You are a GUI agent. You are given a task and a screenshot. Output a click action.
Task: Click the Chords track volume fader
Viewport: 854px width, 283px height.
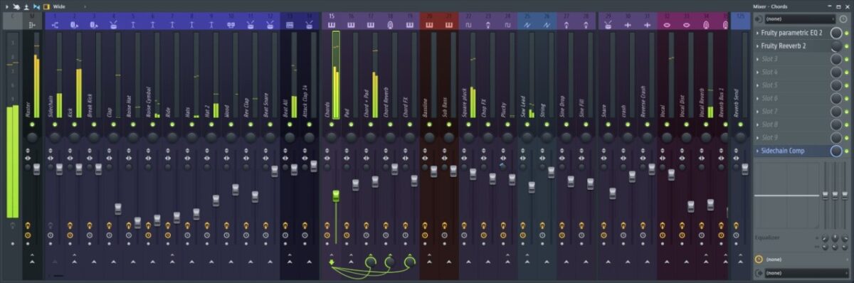point(336,195)
